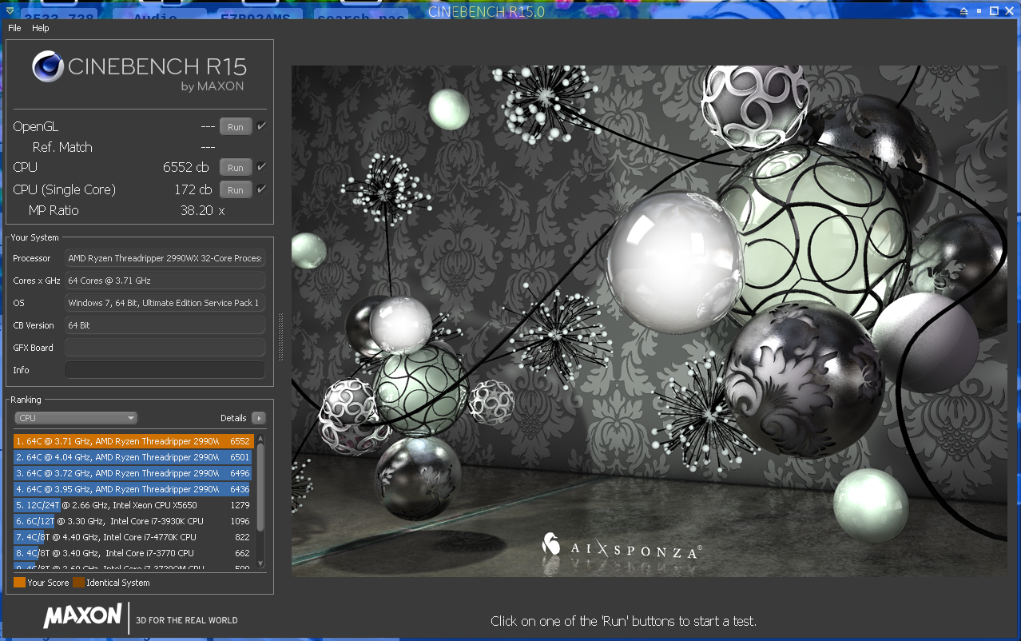Click the shade/roll-up window title bar icon

click(x=965, y=11)
